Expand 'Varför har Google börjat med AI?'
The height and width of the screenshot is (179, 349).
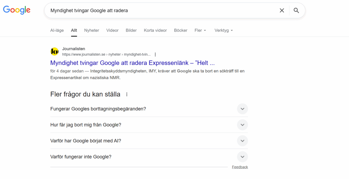click(242, 141)
